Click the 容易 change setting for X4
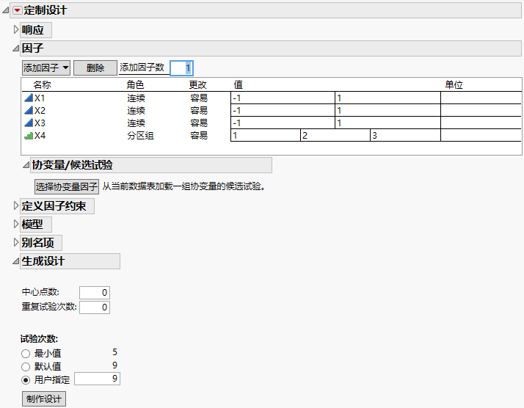524x408 pixels. pyautogui.click(x=199, y=135)
